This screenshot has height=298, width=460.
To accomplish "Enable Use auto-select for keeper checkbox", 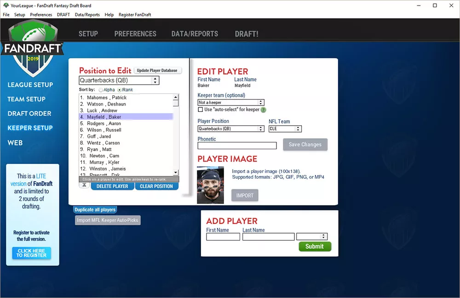I will point(201,110).
